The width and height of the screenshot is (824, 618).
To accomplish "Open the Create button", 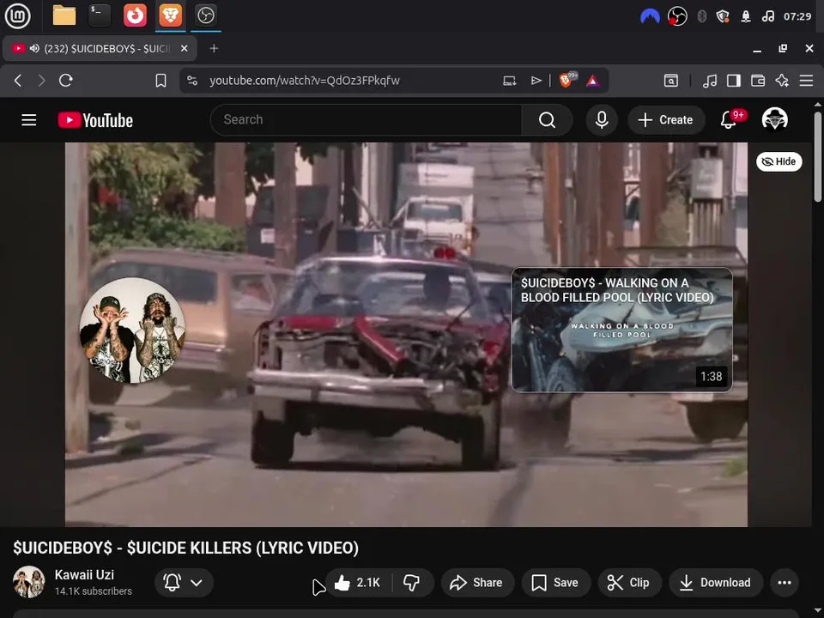I will tap(666, 120).
